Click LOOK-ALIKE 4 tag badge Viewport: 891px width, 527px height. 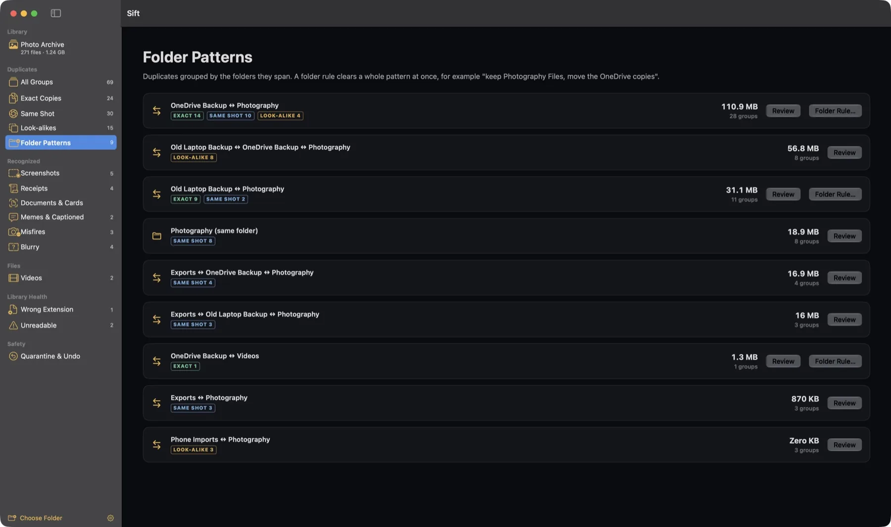pos(280,116)
